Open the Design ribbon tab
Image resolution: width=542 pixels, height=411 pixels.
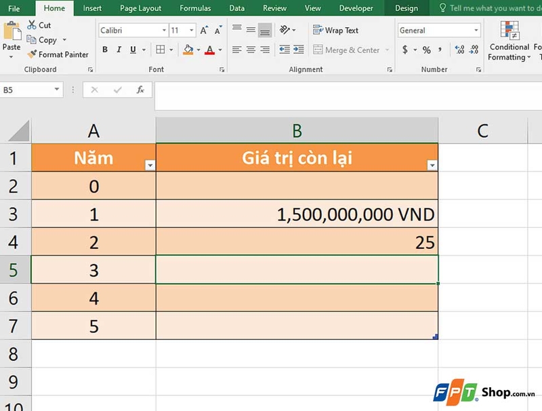406,8
